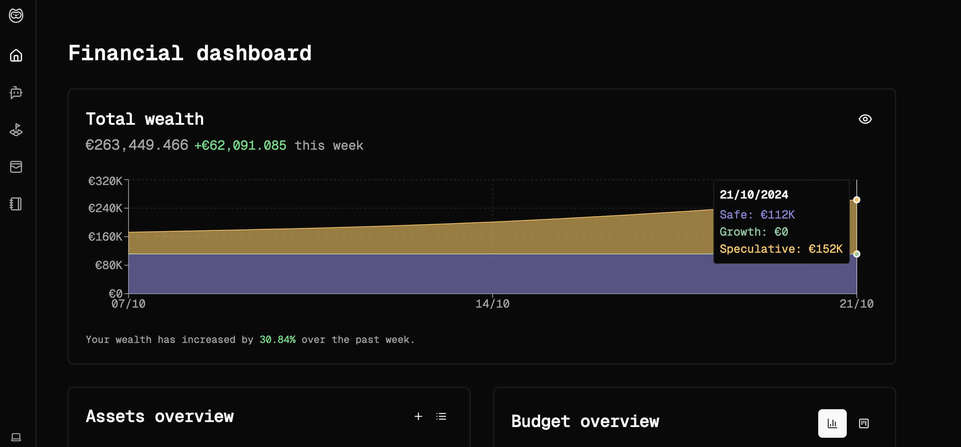The height and width of the screenshot is (447, 961).
Task: Click the +€62,091.085 weekly gain value
Action: [x=241, y=145]
